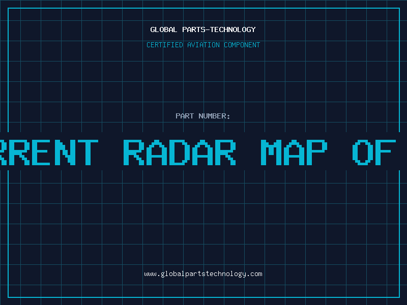
Task: Click the letter O in OF
Action: (363, 151)
